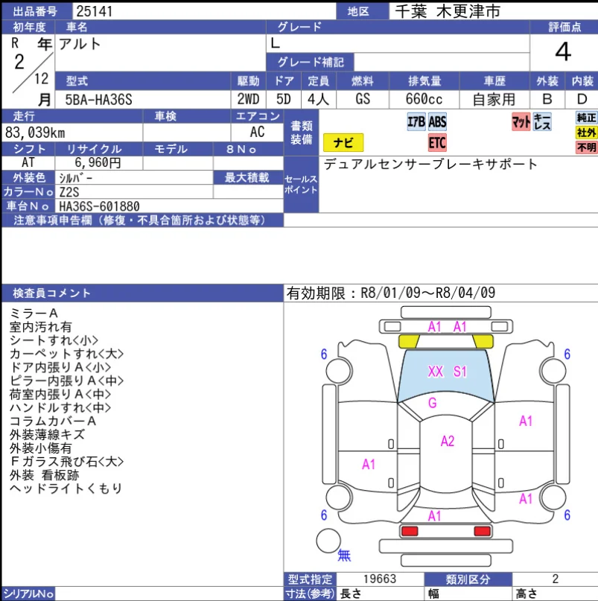The image size is (598, 601).
Task: Click the XX mark on the windshield
Action: [x=436, y=372]
